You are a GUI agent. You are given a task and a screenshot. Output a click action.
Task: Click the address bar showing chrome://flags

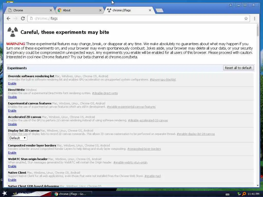pos(138,18)
